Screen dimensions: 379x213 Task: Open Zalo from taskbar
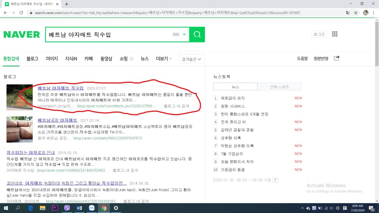(92, 208)
